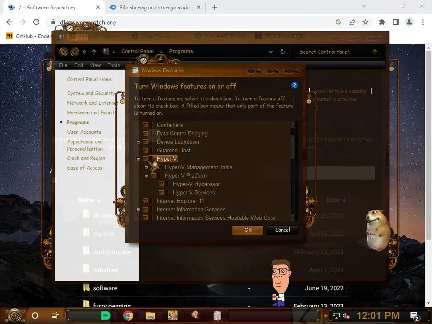Check the Hyper-V feature box

point(146,159)
